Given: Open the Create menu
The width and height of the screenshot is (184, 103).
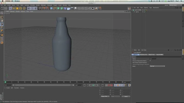Looking at the screenshot, I should 9,5.
